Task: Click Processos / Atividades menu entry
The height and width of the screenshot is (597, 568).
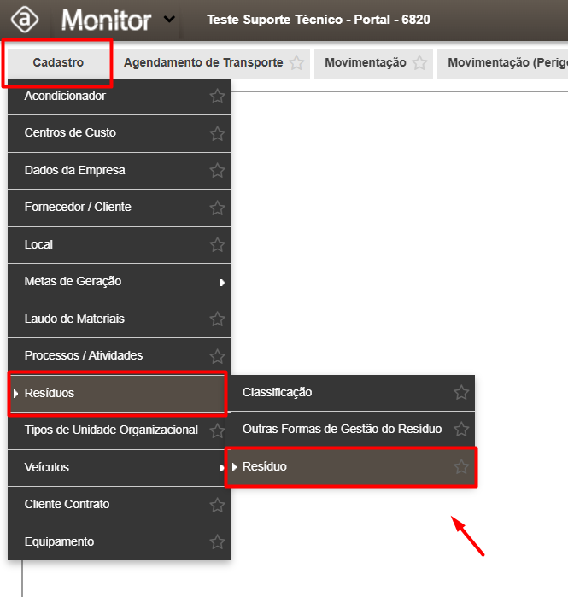Action: click(84, 355)
